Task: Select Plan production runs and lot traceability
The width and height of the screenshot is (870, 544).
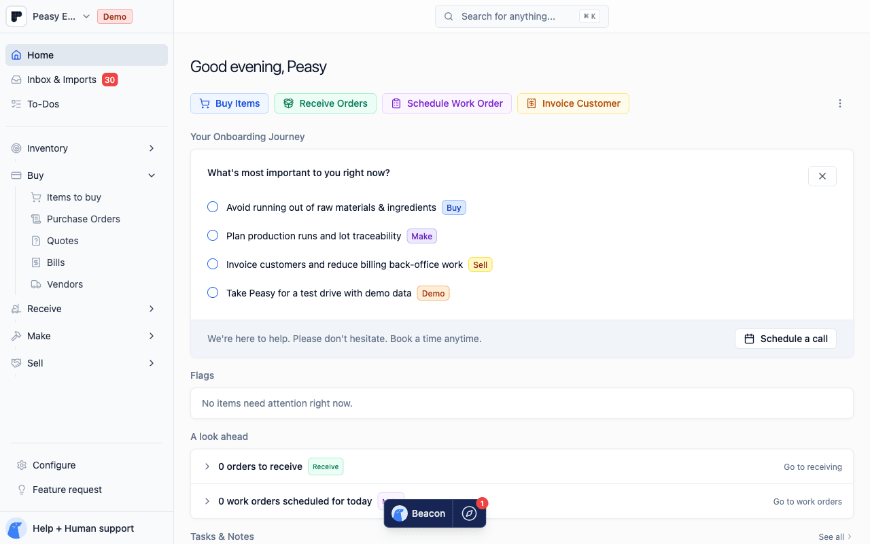Action: 213,235
